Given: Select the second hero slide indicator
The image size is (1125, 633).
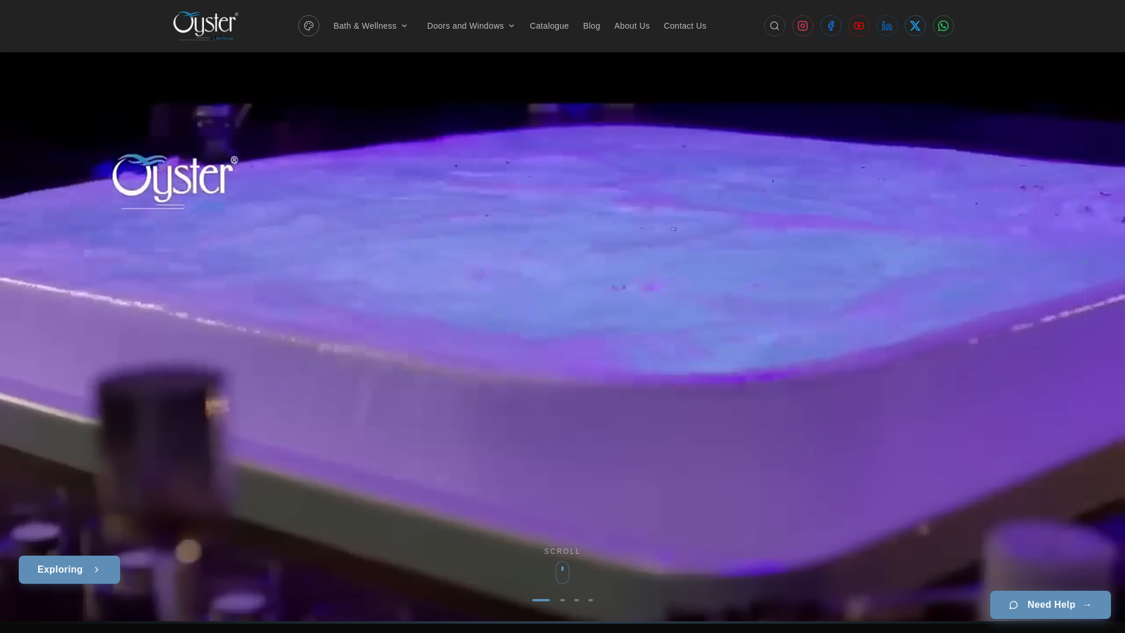Looking at the screenshot, I should (562, 600).
